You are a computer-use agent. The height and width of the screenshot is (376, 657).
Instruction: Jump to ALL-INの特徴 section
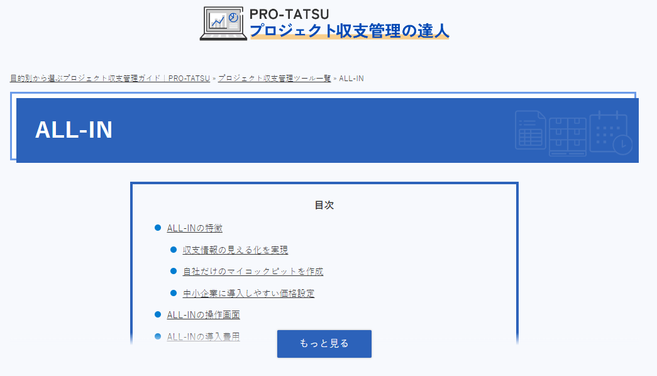click(194, 228)
